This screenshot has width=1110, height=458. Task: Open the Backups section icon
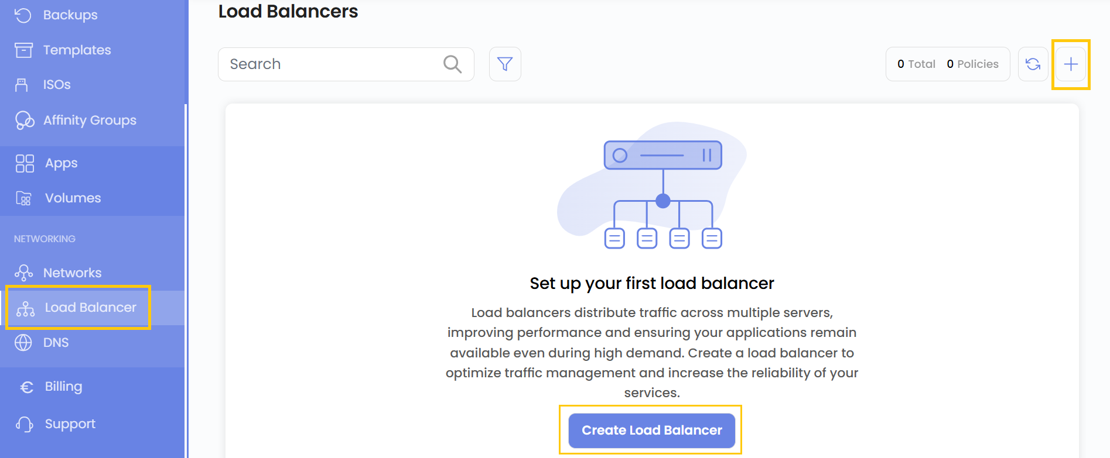(x=23, y=15)
